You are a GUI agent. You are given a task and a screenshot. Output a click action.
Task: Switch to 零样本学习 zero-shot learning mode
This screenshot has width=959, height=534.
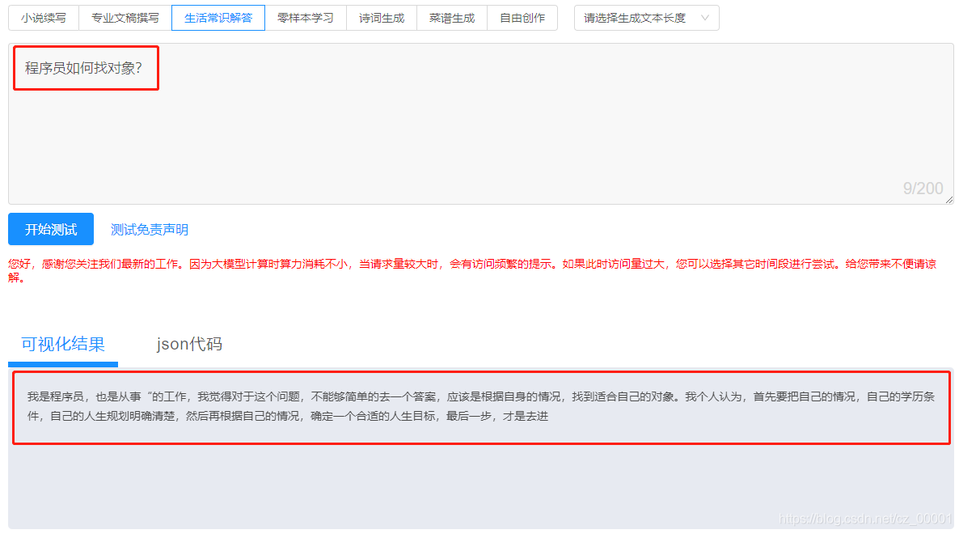point(306,17)
